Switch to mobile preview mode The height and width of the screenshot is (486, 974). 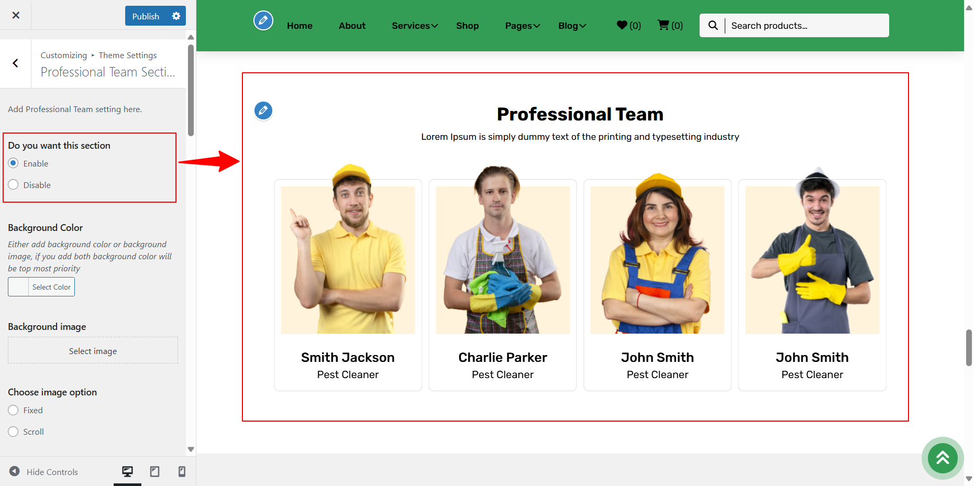tap(182, 472)
